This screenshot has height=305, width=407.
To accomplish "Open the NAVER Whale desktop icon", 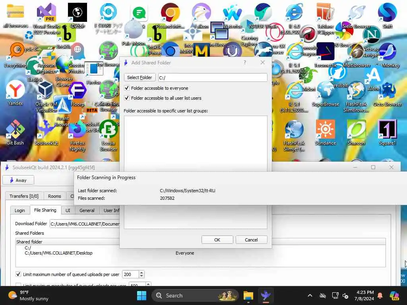I will tap(263, 15).
